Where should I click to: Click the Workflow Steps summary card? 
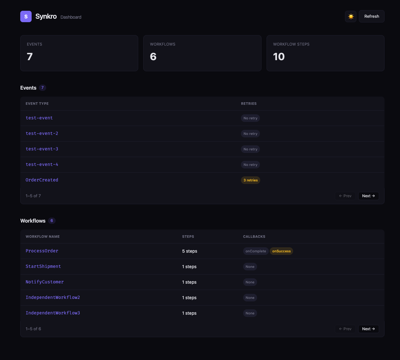[x=325, y=53]
